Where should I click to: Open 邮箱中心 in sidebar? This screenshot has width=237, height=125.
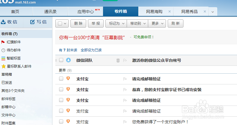(8, 107)
